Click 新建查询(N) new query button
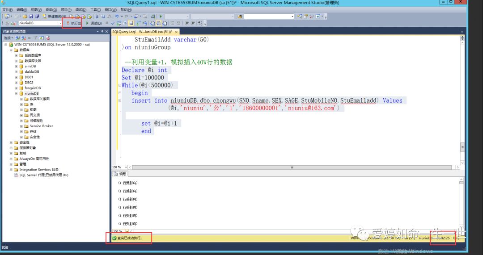This screenshot has width=483, height=255. [x=55, y=17]
